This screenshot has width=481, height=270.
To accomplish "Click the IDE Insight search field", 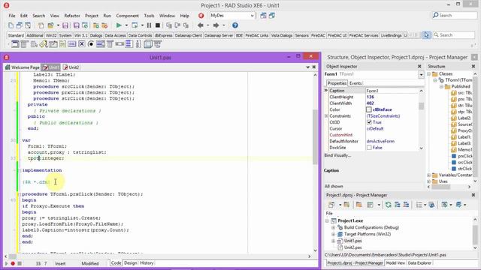I will pos(455,15).
